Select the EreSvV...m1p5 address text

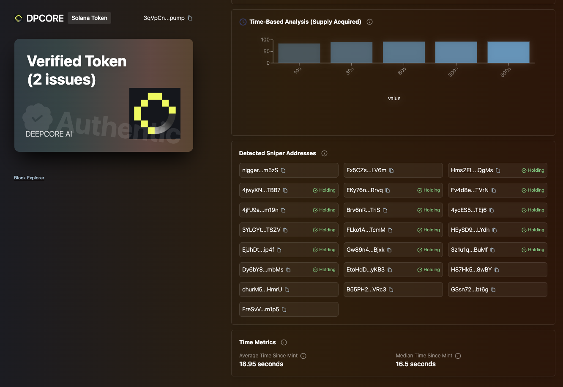point(261,310)
